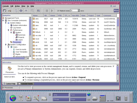The width and height of the screenshot is (137, 103).
Task: Collapse the System node under Performance
Action: (x=11, y=32)
